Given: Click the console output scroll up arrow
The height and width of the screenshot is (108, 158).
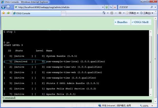Looking at the screenshot, I should coord(151,32).
